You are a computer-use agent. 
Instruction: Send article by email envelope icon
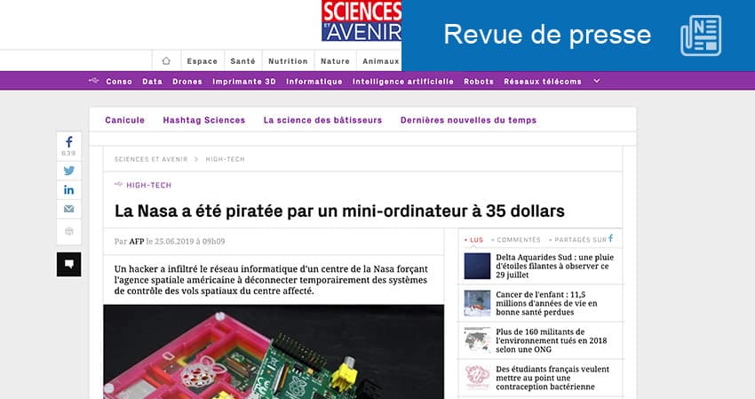click(69, 209)
